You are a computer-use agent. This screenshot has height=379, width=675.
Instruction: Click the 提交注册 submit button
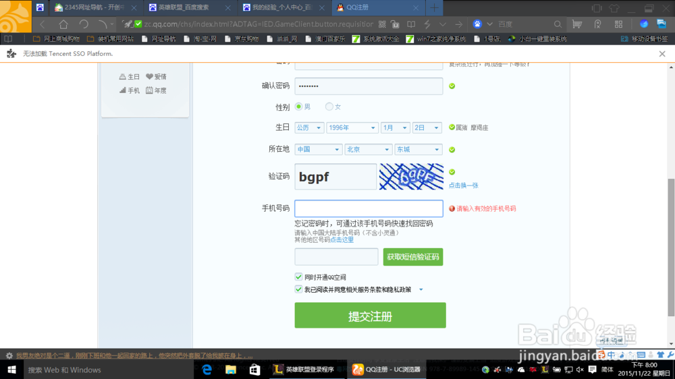click(370, 316)
